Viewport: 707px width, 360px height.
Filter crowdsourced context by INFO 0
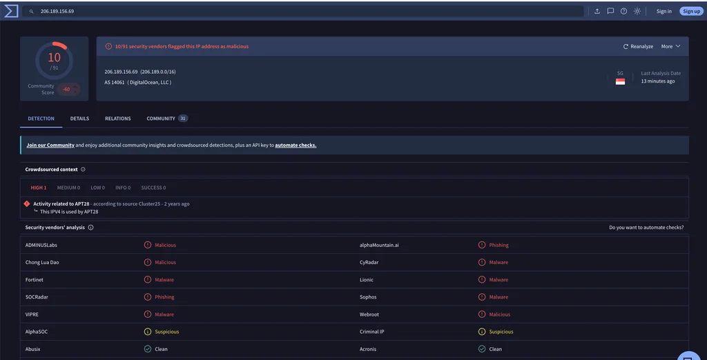point(123,188)
